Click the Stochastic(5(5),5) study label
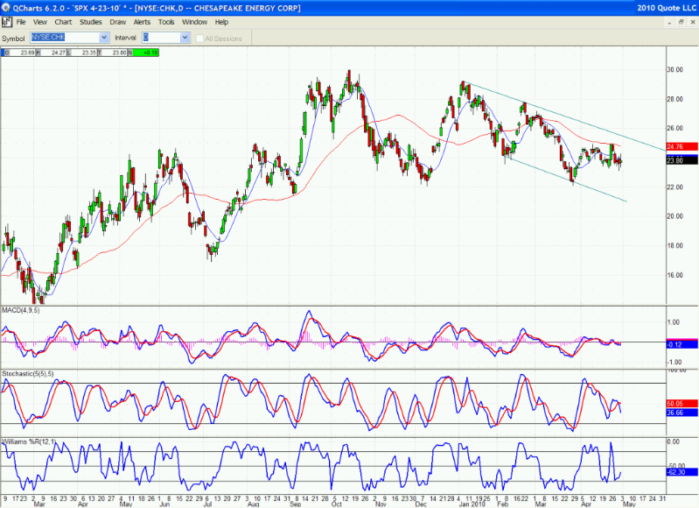The height and width of the screenshot is (508, 699). [x=28, y=375]
